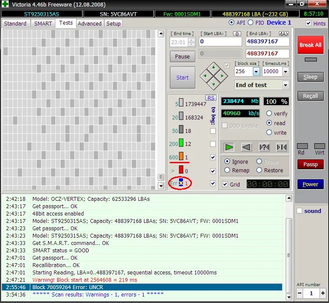Toggle the sound checkbox
The image size is (329, 303).
point(300,211)
